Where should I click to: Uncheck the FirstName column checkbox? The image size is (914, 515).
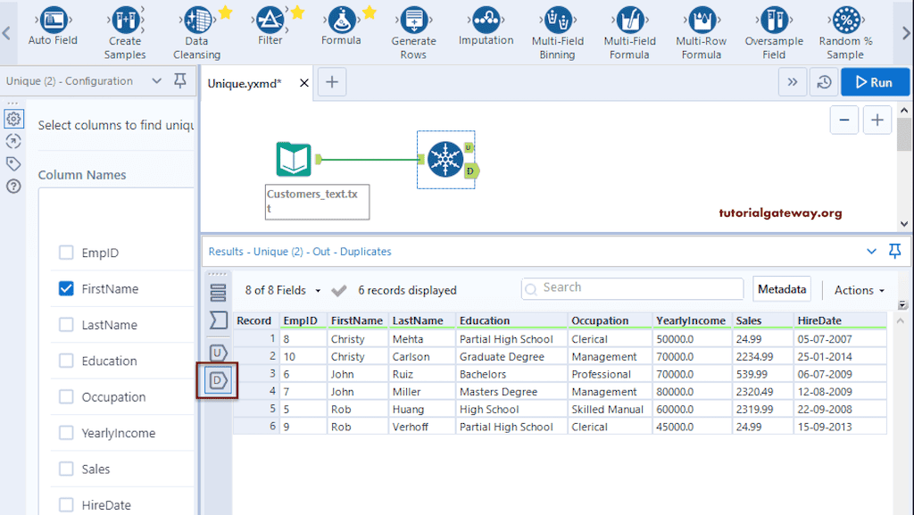click(x=66, y=288)
